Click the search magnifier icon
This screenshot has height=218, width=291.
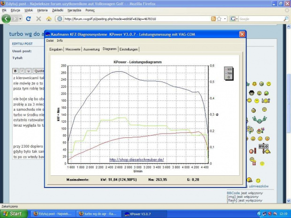coord(286,19)
